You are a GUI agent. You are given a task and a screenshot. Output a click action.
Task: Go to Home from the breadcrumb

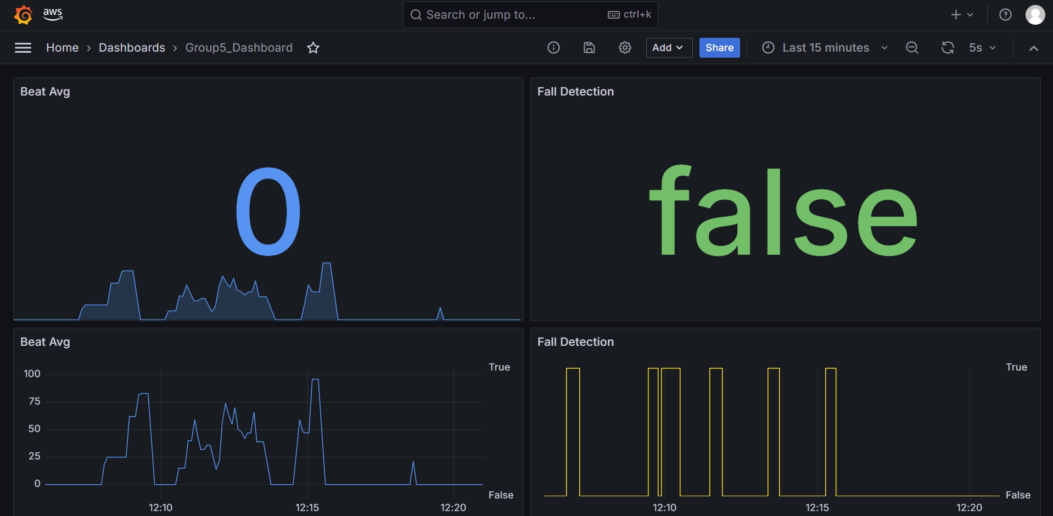click(62, 48)
